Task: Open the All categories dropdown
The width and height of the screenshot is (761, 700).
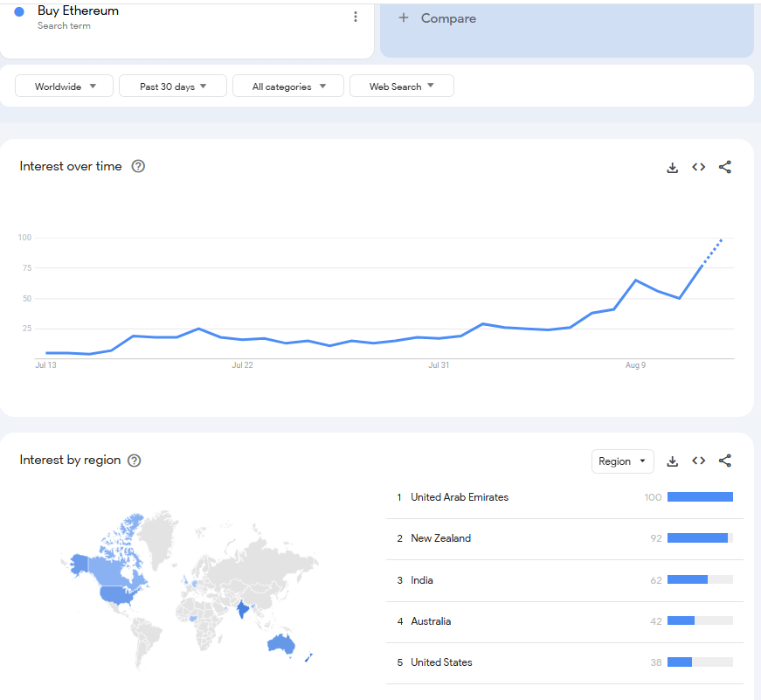Action: tap(288, 86)
